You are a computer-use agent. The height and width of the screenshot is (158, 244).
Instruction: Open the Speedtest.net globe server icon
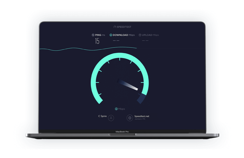coord(130,118)
